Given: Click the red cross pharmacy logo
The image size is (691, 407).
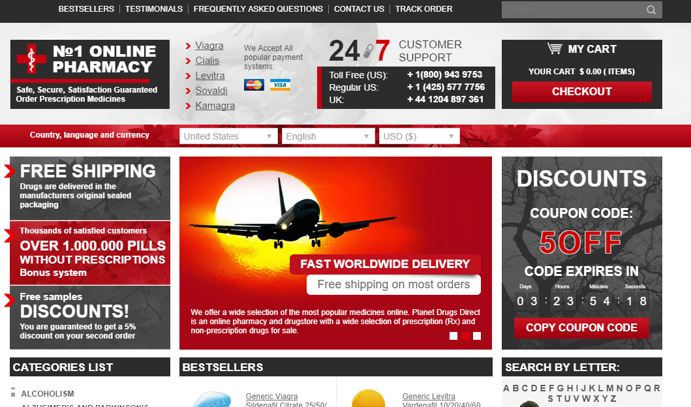Looking at the screenshot, I should (31, 58).
